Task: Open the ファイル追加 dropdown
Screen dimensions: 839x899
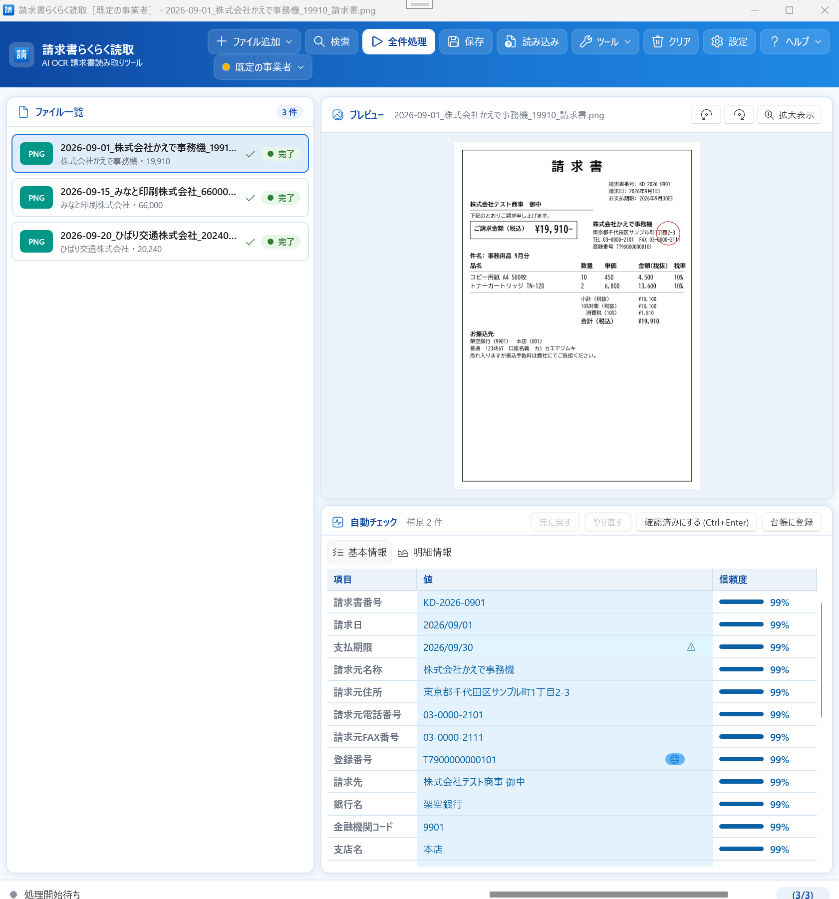Action: coord(254,41)
